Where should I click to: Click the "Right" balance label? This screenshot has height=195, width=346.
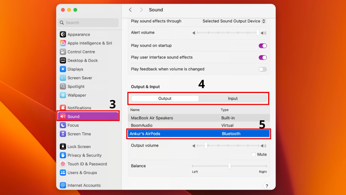pos(263,172)
